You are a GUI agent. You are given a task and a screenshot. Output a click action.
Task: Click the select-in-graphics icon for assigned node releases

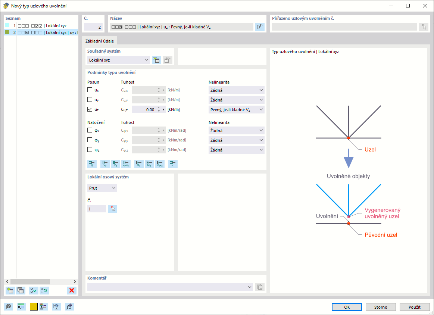[424, 27]
